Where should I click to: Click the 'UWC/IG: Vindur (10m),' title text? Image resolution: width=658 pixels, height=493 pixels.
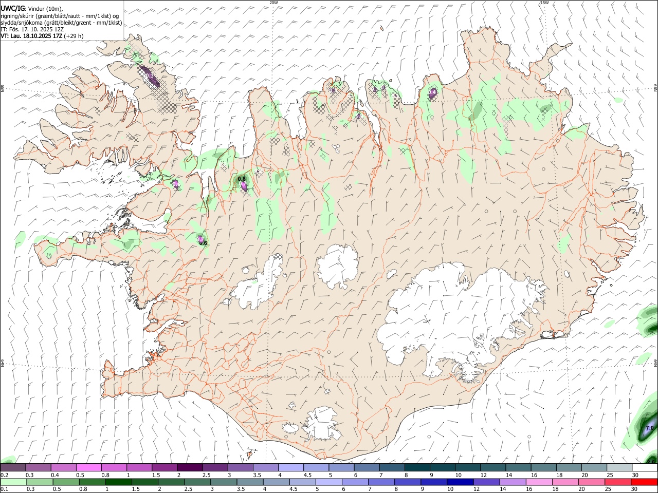tap(31, 8)
